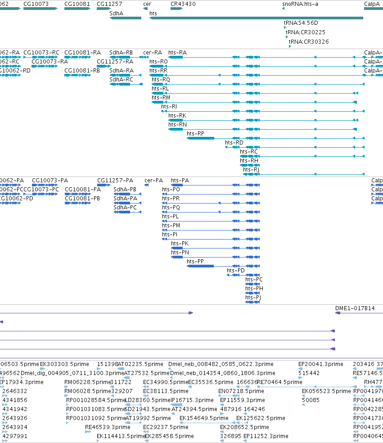Click RE46539.3prime EST label
Screen dimensions: 383x443
108,427
